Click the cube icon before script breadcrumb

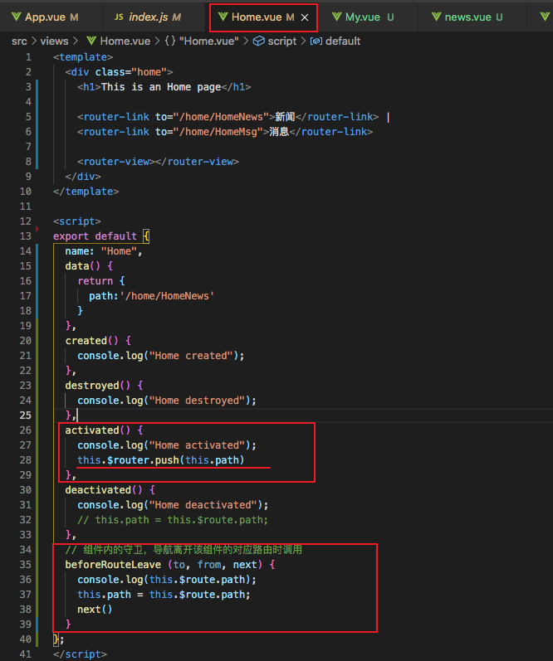click(259, 41)
